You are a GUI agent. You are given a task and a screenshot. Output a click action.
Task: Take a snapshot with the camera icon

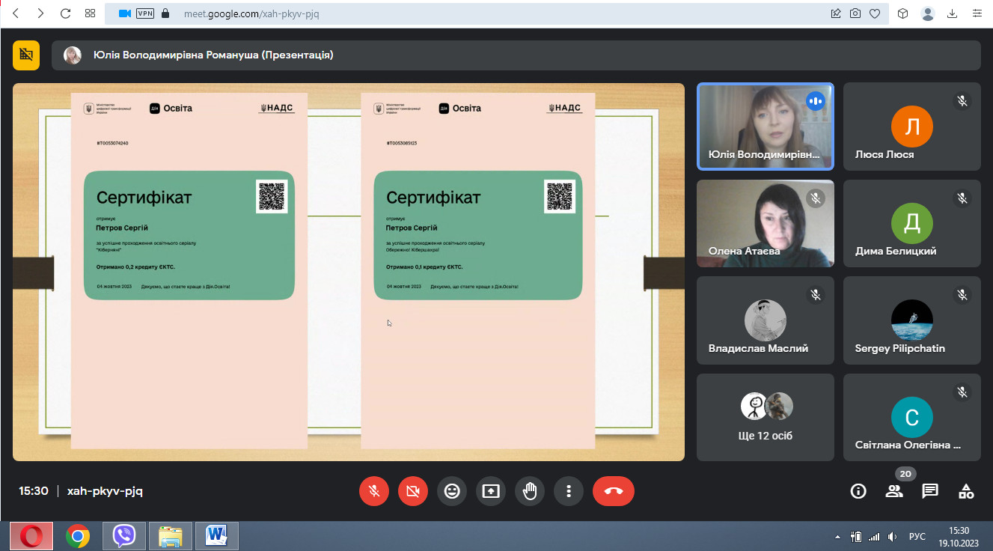pyautogui.click(x=855, y=13)
